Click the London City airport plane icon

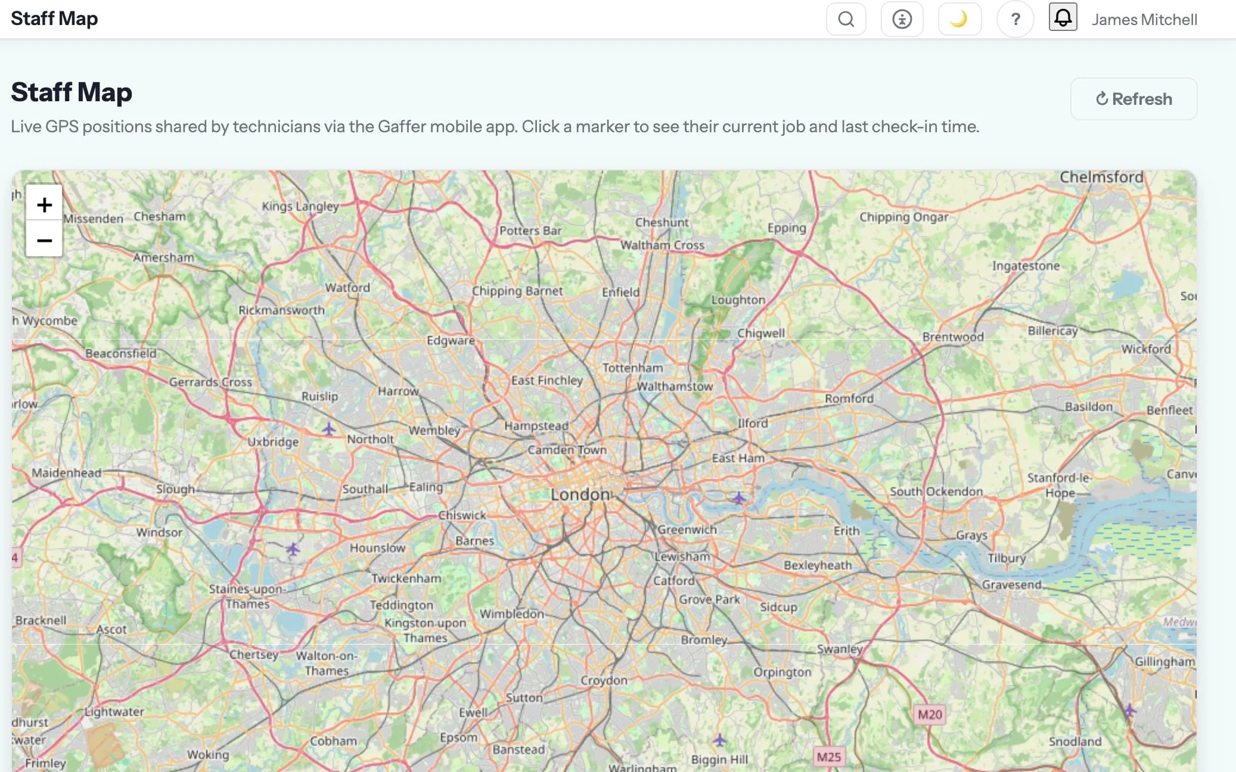click(738, 497)
